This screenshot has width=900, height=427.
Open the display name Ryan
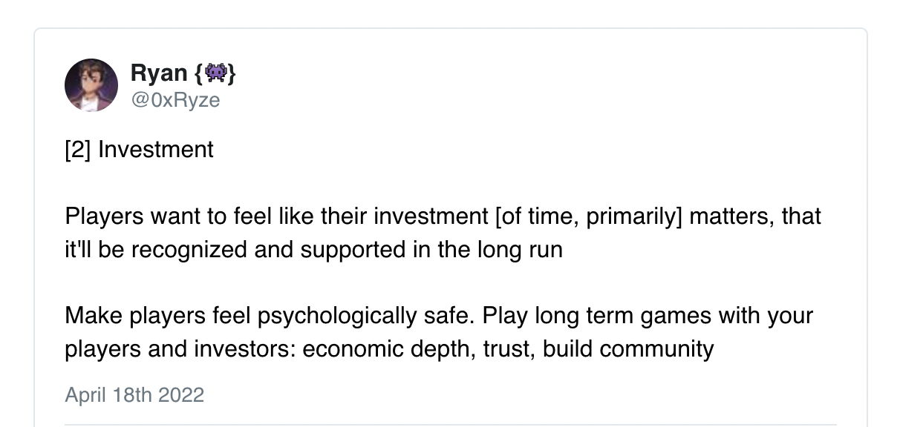(159, 73)
